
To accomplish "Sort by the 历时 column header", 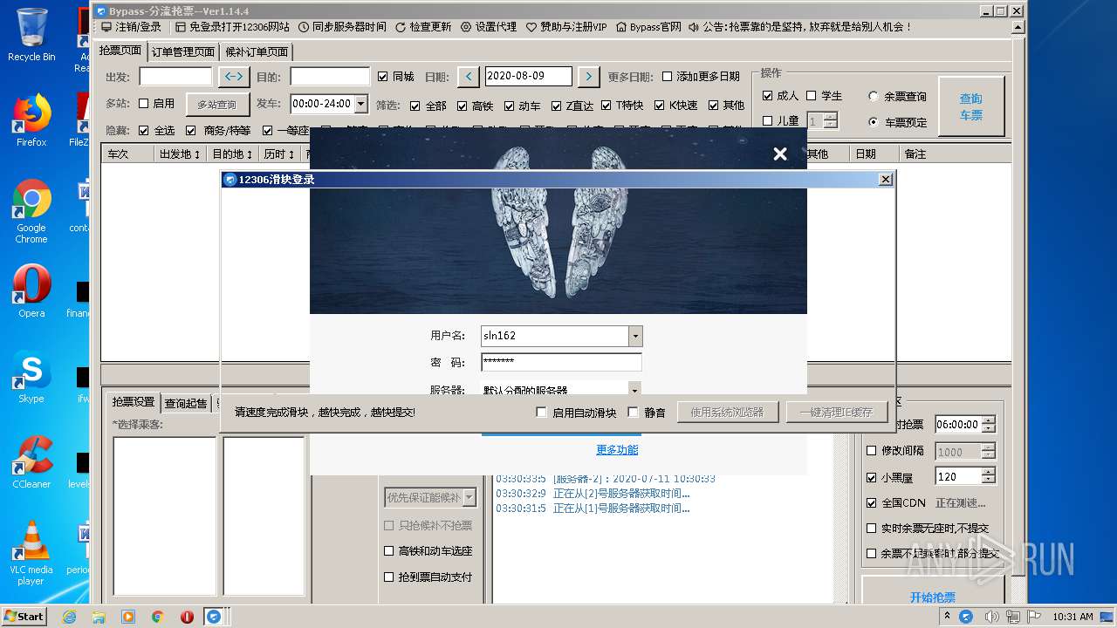I will pyautogui.click(x=279, y=154).
